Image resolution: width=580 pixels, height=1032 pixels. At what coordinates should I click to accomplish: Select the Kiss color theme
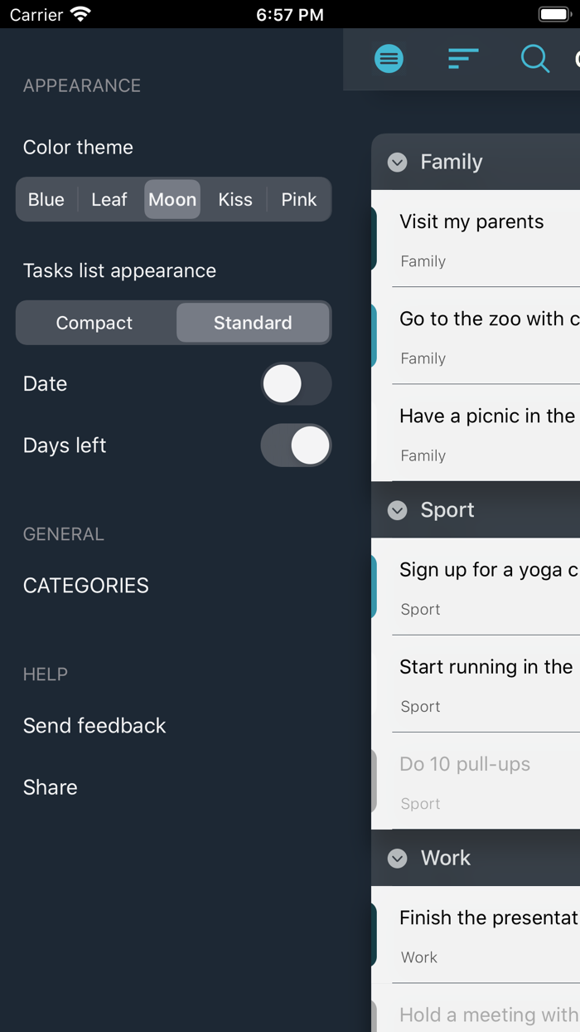pos(234,199)
